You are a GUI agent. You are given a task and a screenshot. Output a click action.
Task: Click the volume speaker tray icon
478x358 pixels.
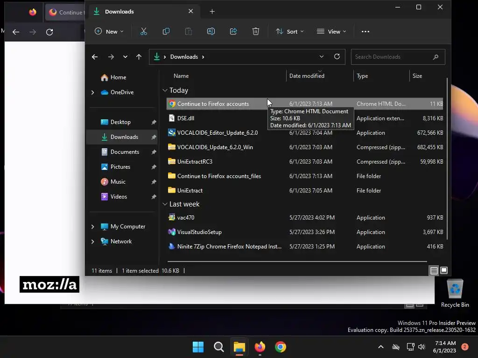pyautogui.click(x=422, y=347)
